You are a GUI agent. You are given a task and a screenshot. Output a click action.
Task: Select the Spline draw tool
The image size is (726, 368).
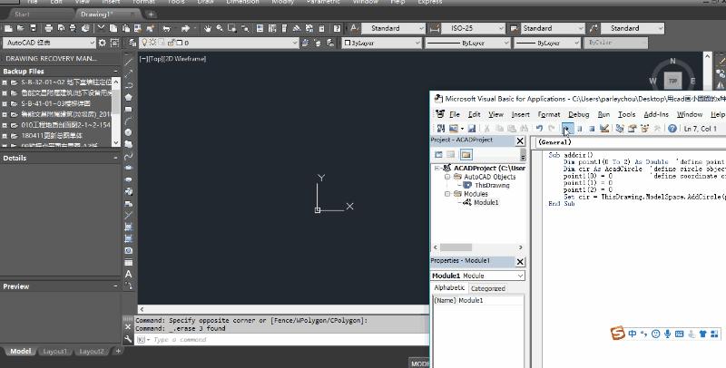click(129, 156)
